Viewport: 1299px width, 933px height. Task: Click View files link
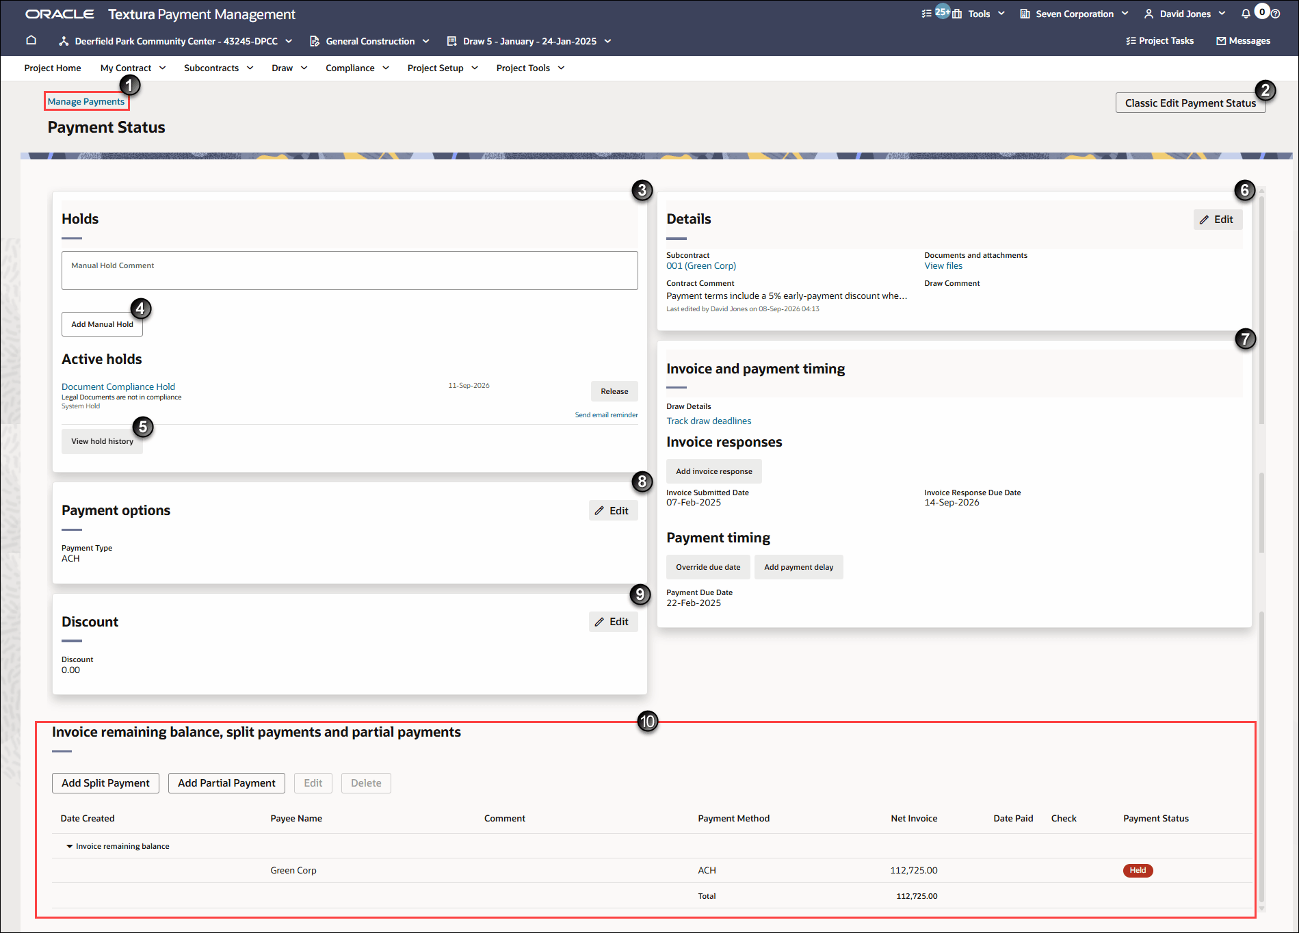pyautogui.click(x=943, y=266)
